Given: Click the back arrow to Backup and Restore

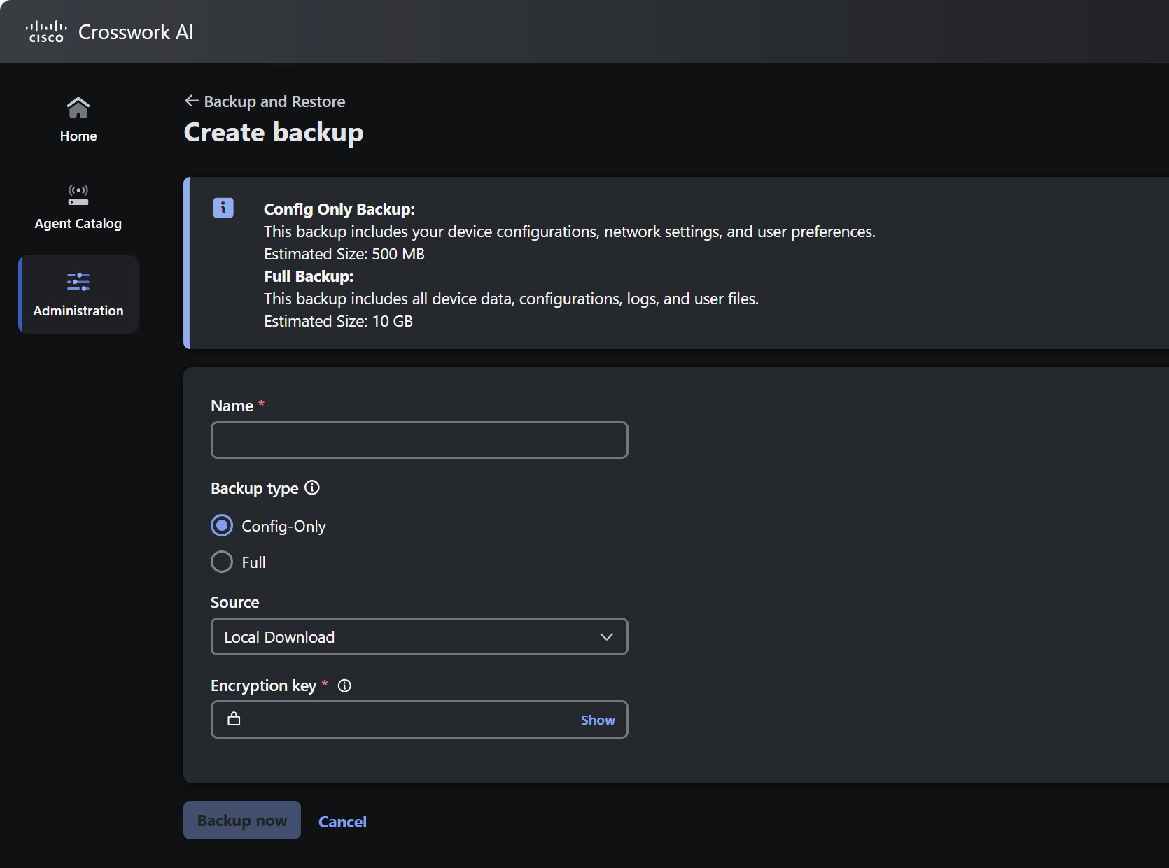Looking at the screenshot, I should click(192, 101).
